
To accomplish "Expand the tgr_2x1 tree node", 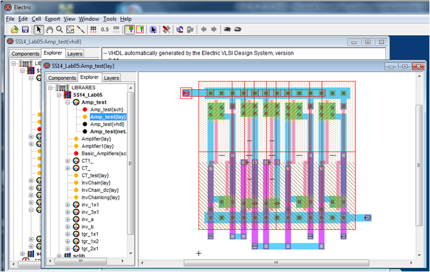I will (67, 249).
